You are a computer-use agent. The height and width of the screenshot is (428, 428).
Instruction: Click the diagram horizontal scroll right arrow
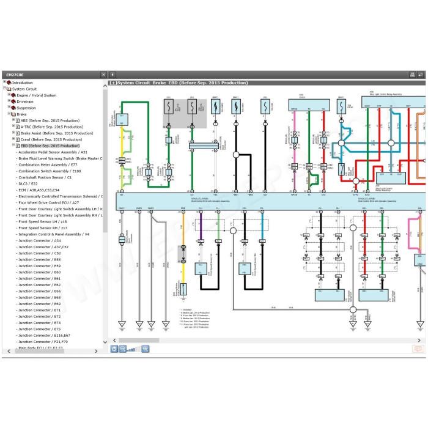click(419, 341)
